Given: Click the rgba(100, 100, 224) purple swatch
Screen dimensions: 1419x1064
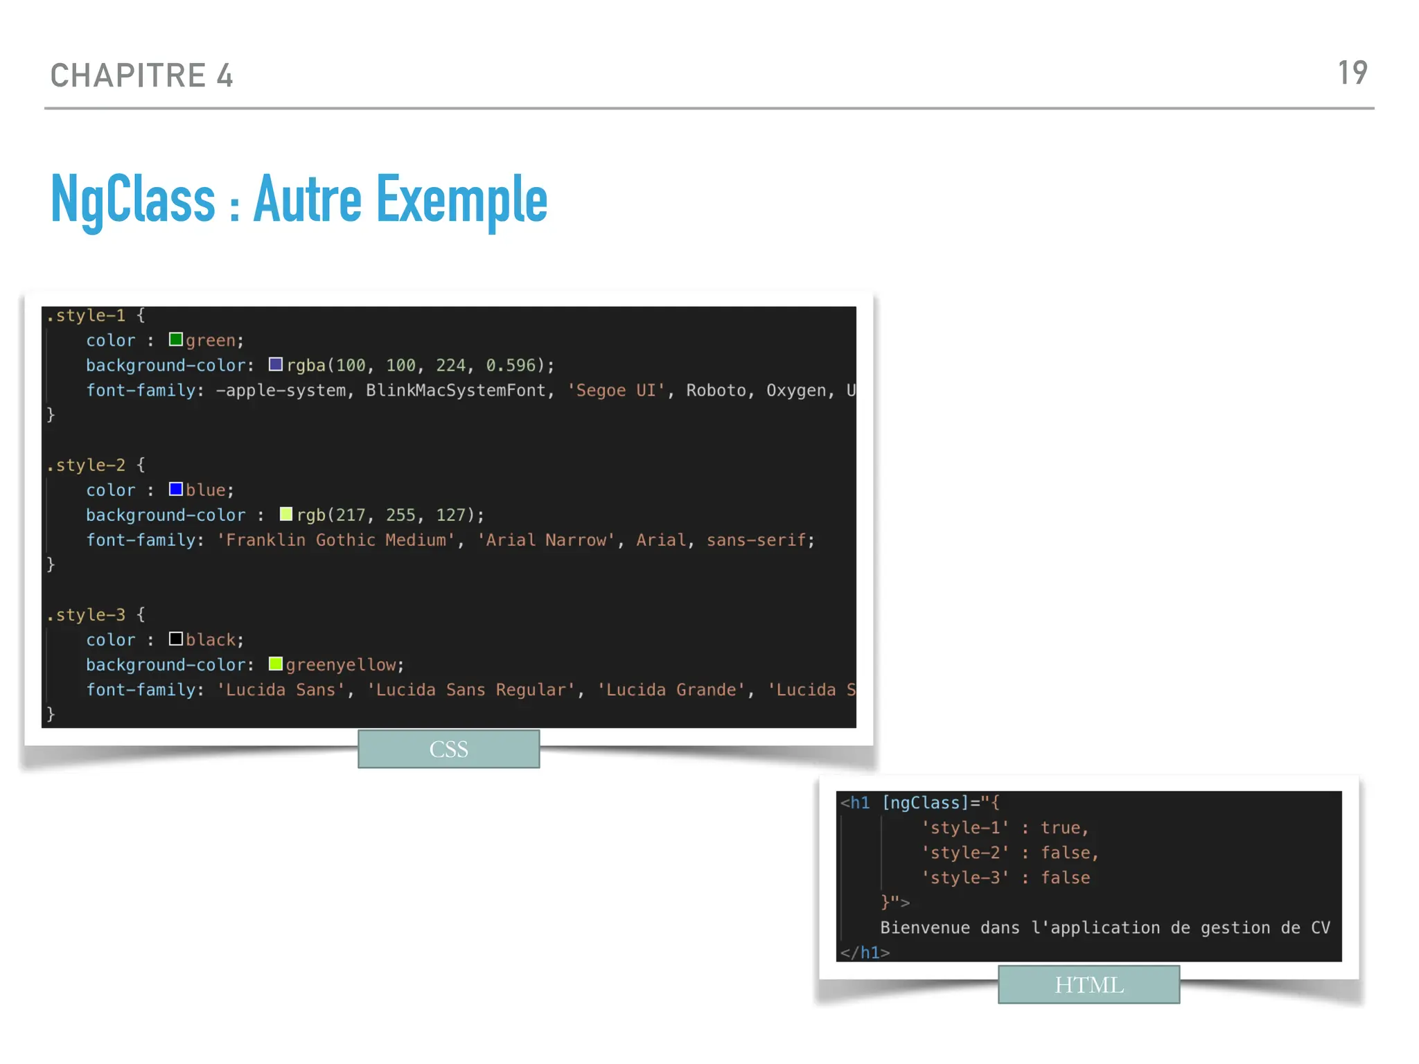Looking at the screenshot, I should (276, 364).
